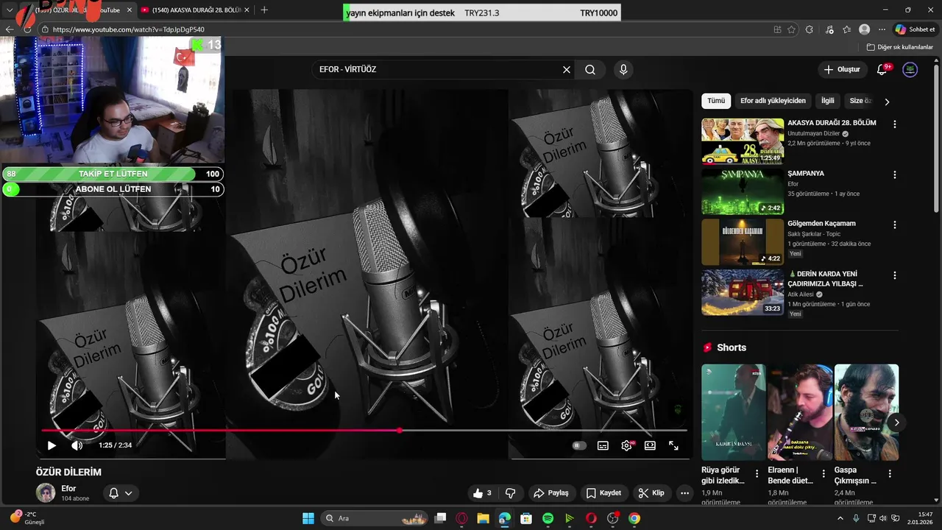942x530 pixels.
Task: Open the Efor channel name link
Action: click(68, 489)
